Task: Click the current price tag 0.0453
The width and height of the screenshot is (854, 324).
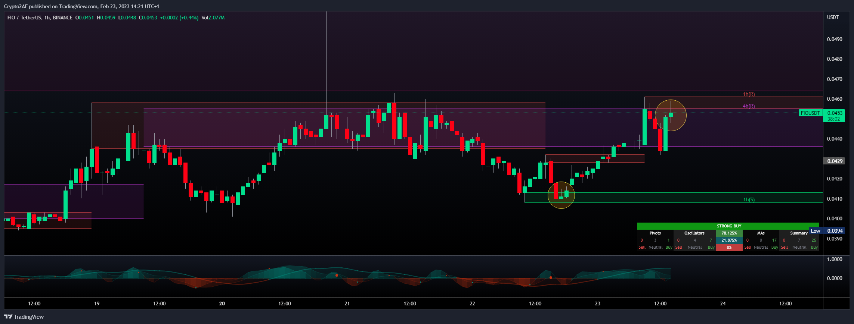Action: [835, 113]
